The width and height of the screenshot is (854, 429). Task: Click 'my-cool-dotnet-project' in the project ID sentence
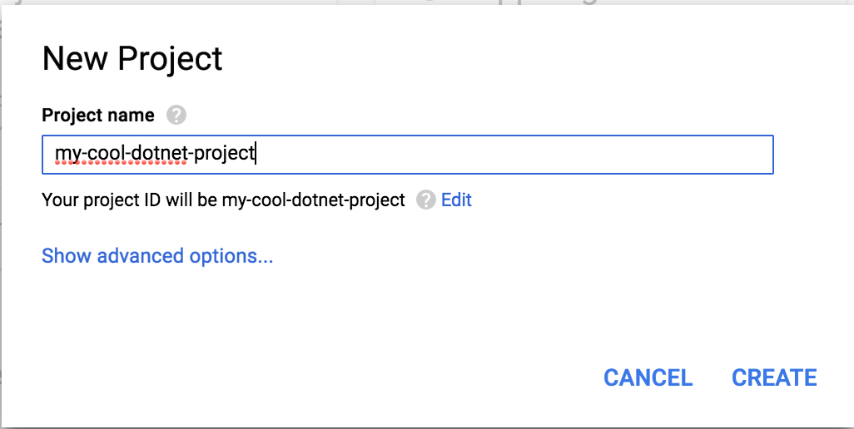[x=313, y=200]
